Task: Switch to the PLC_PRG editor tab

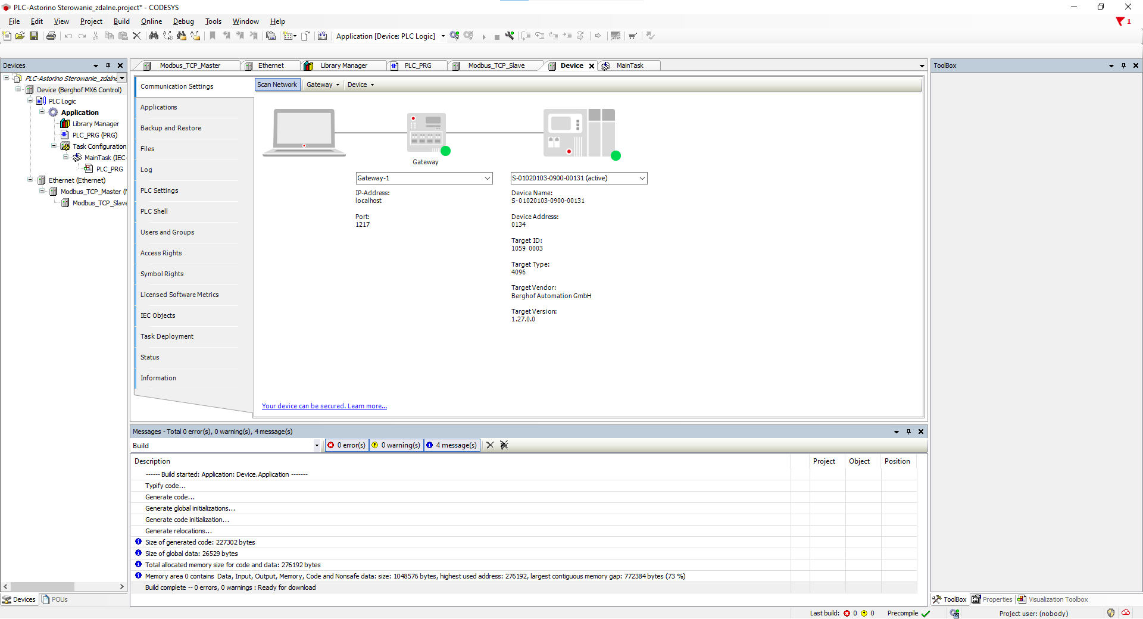Action: pos(417,65)
